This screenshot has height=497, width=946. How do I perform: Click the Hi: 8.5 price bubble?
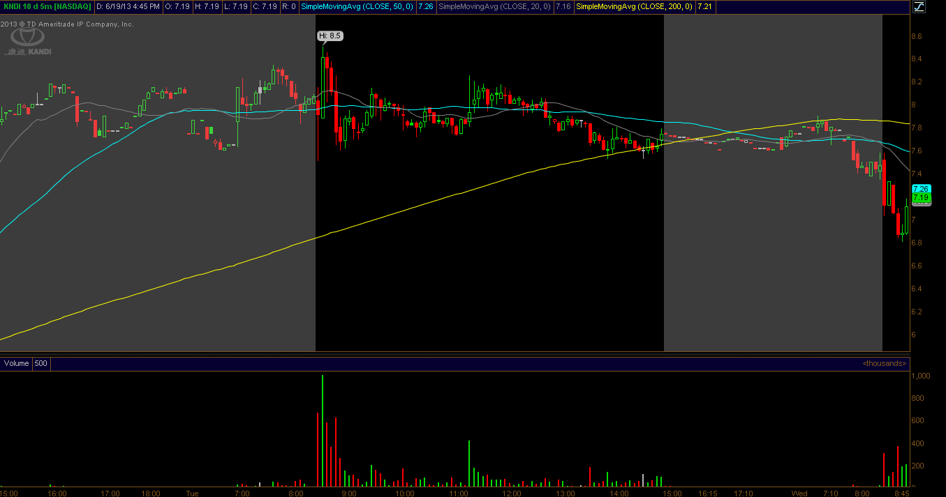click(x=330, y=36)
